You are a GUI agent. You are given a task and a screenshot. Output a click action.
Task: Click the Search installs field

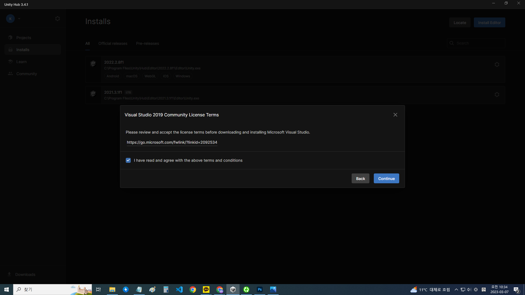point(476,43)
